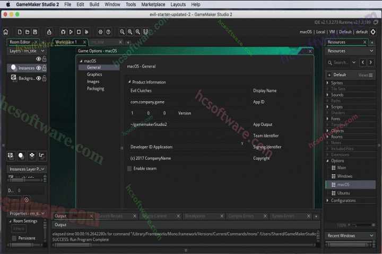This screenshot has height=254, width=382.
Task: Switch to the Source Control tab
Action: (x=154, y=216)
